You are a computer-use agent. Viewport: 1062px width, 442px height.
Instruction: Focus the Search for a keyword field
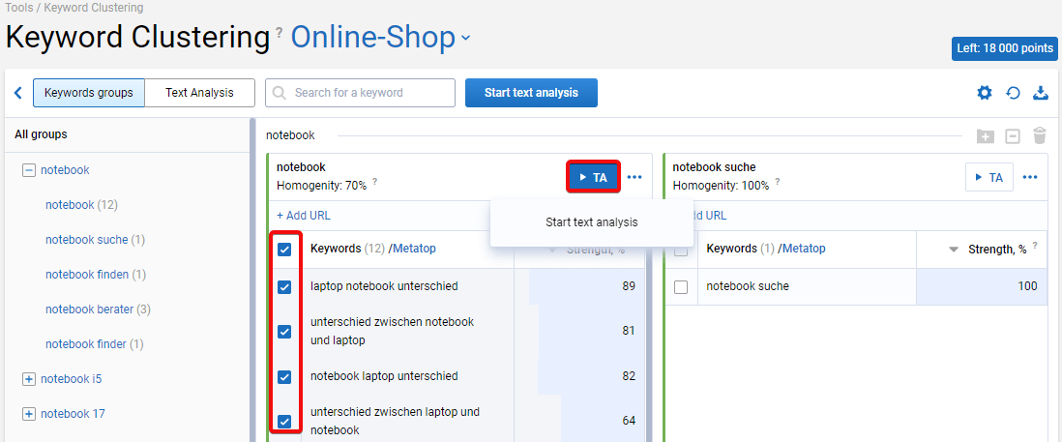[x=360, y=93]
